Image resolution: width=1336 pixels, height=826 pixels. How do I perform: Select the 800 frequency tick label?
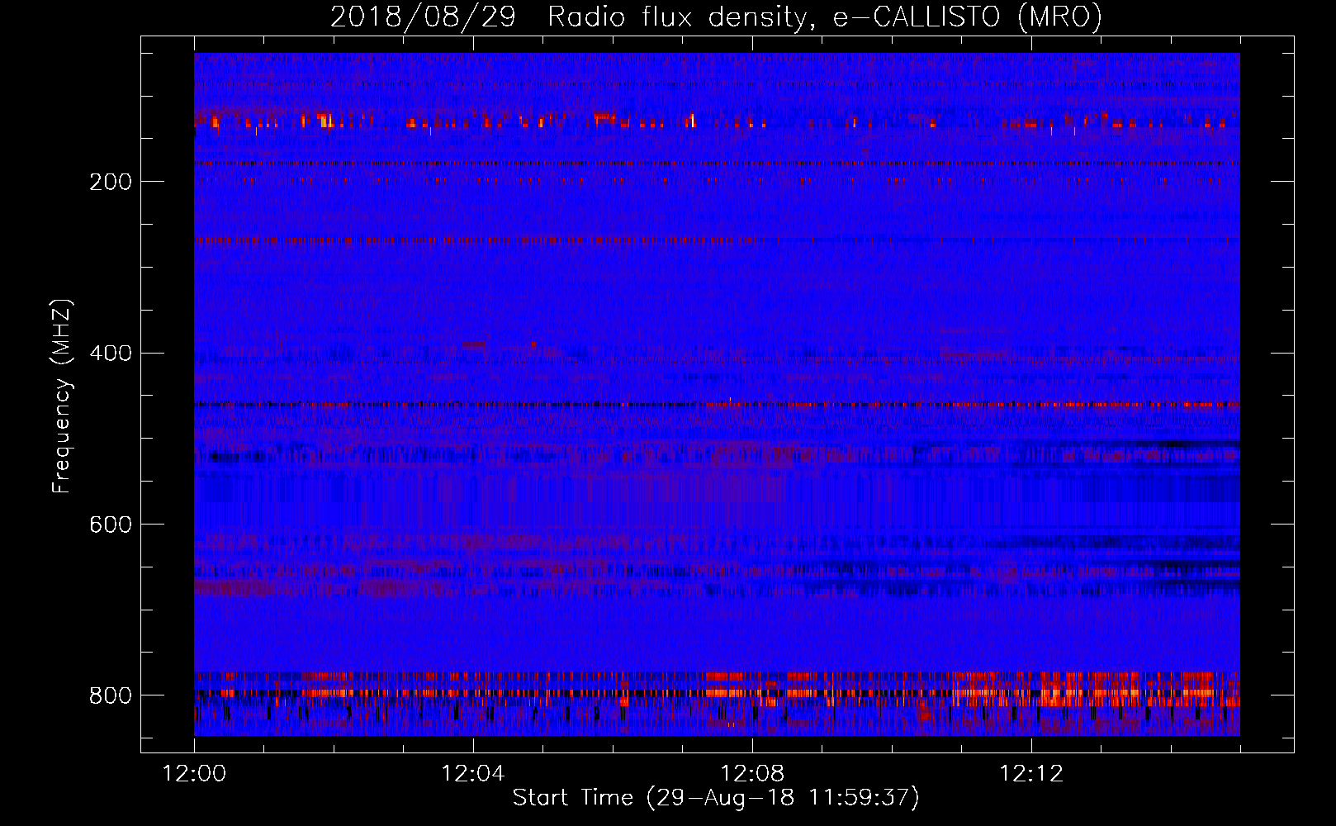click(111, 695)
